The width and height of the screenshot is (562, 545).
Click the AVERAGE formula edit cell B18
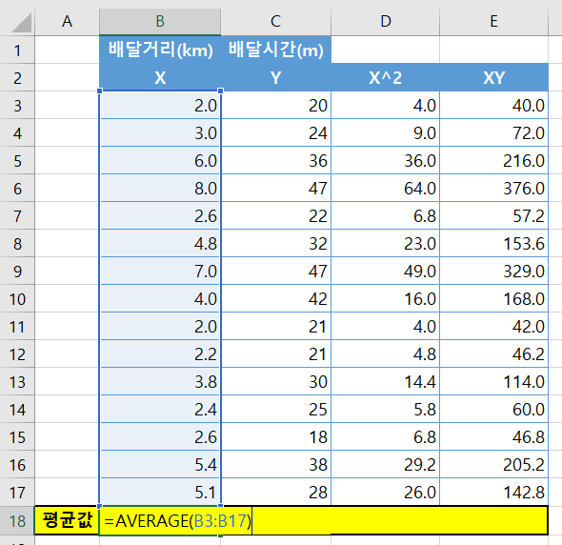click(160, 520)
